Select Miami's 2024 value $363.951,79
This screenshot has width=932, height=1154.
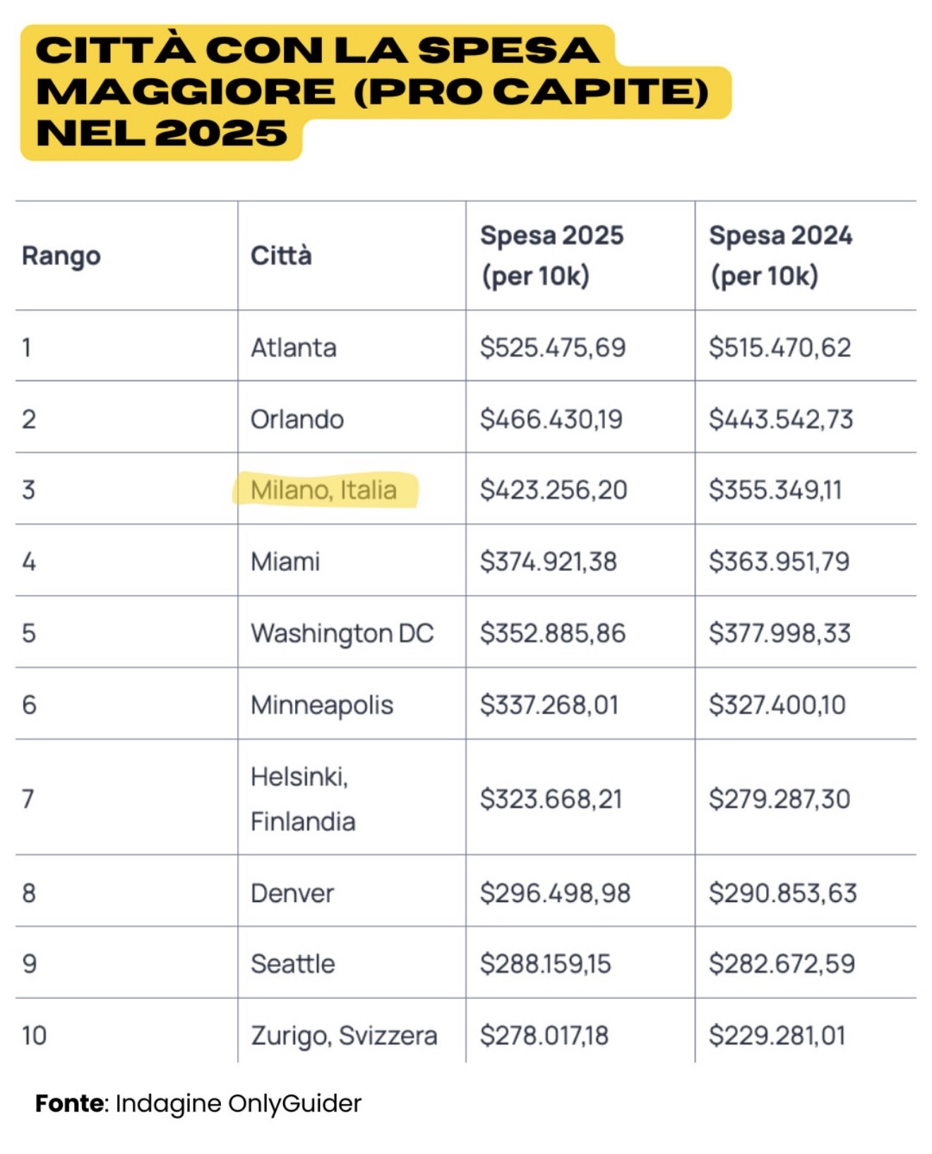coord(779,562)
